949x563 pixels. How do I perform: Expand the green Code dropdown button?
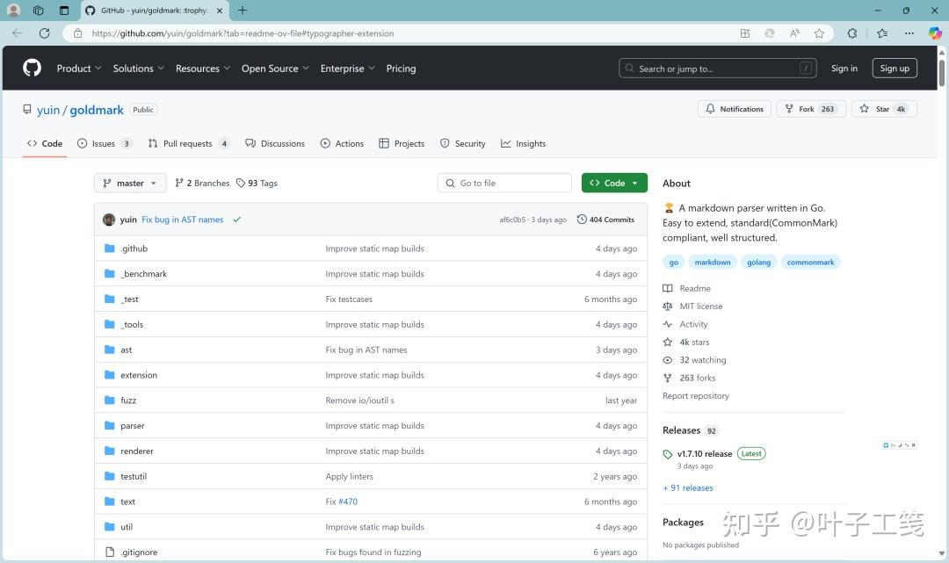pos(614,184)
